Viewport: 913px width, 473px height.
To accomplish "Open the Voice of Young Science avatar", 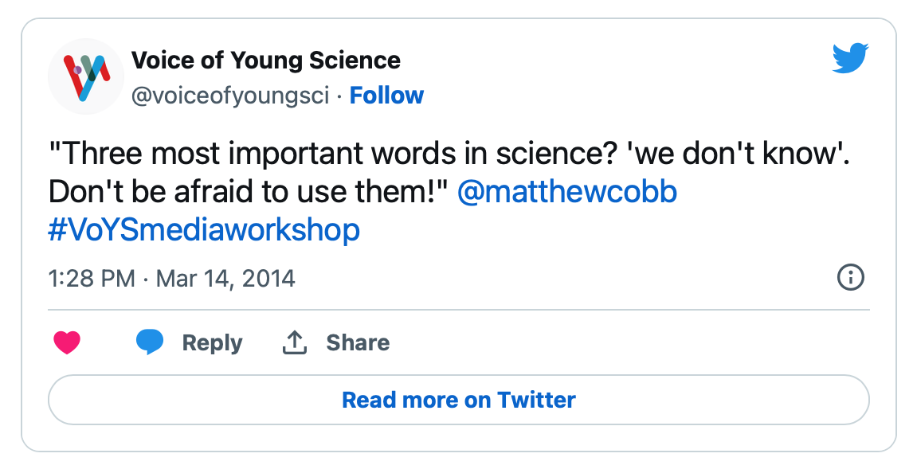I will click(86, 76).
